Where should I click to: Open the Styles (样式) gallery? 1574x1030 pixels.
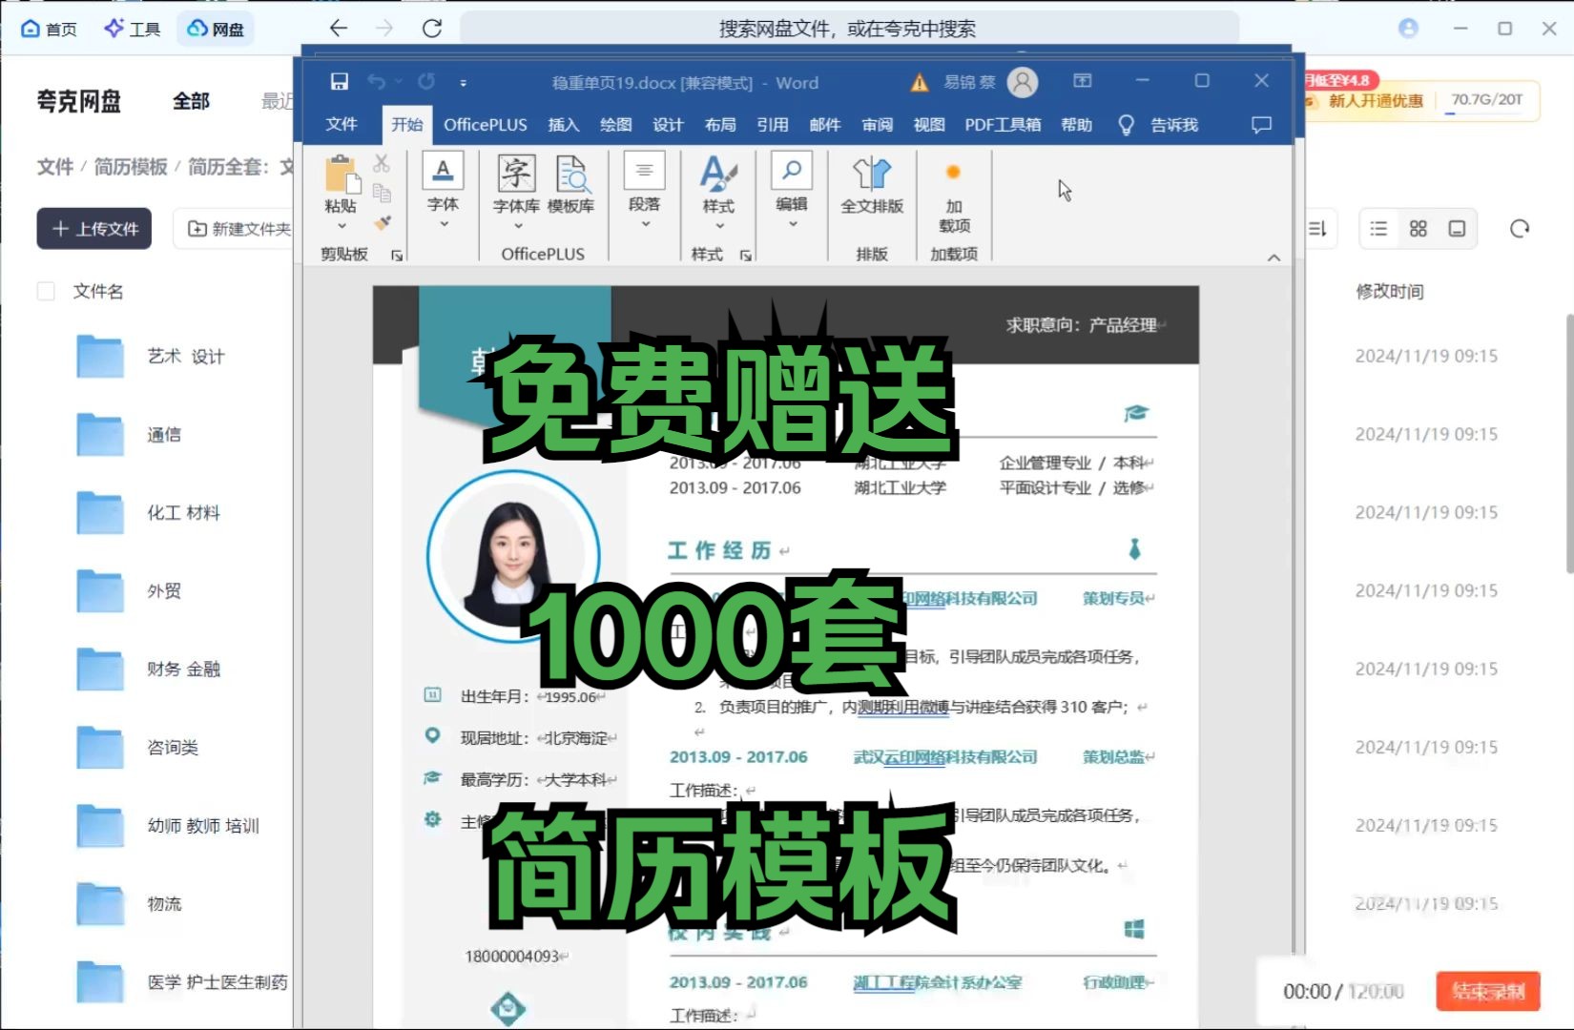pyautogui.click(x=718, y=191)
